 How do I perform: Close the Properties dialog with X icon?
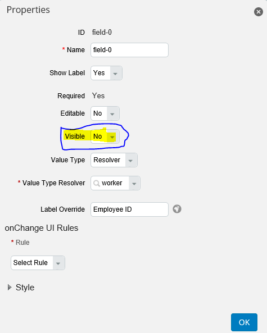[258, 12]
